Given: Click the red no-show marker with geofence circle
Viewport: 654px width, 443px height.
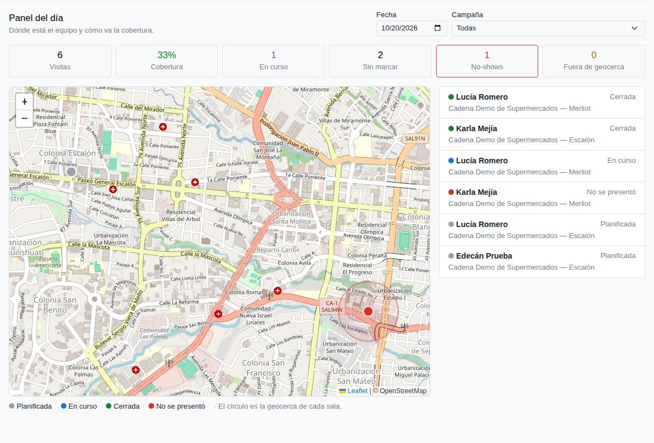Looking at the screenshot, I should pyautogui.click(x=368, y=311).
